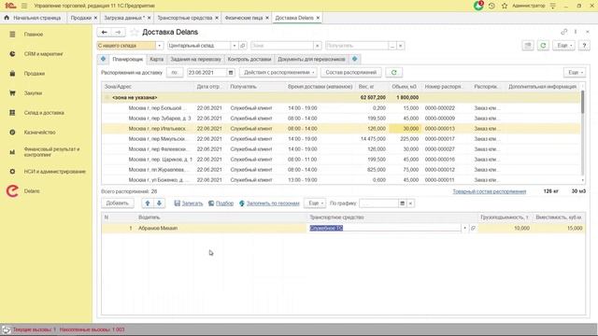Copy link to form icon

pos(563,32)
